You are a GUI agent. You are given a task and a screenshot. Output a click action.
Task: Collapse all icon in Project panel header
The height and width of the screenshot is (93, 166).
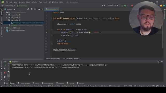click(x=35, y=9)
